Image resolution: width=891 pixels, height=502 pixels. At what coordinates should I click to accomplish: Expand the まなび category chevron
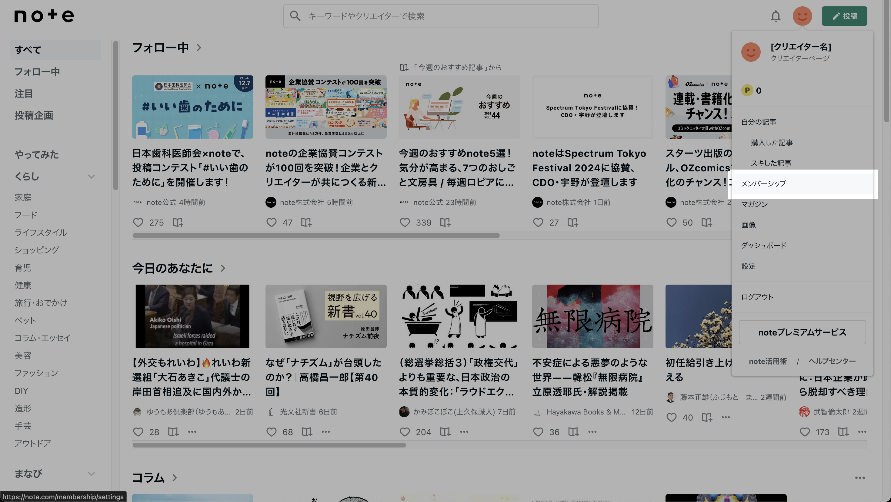91,474
